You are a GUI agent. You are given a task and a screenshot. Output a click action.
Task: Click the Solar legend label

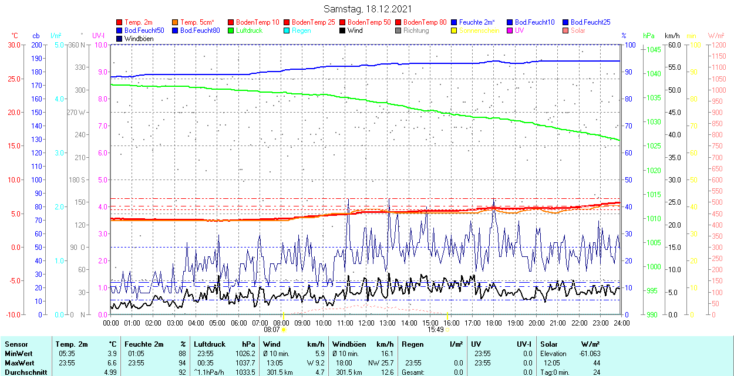[578, 31]
